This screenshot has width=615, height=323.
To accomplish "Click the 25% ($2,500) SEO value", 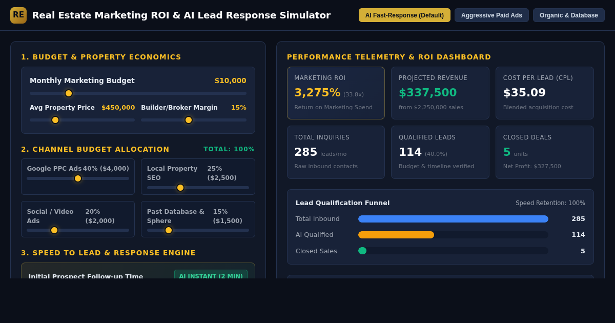I will click(222, 173).
